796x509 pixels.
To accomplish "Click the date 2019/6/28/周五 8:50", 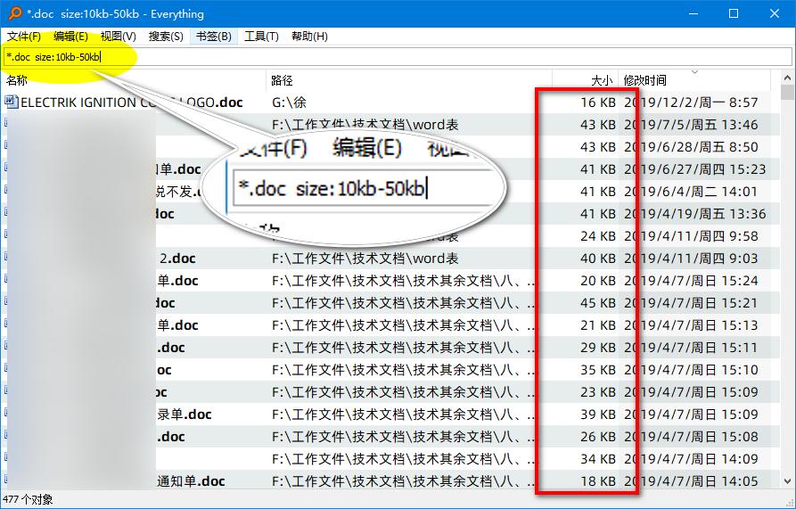I will pyautogui.click(x=691, y=147).
